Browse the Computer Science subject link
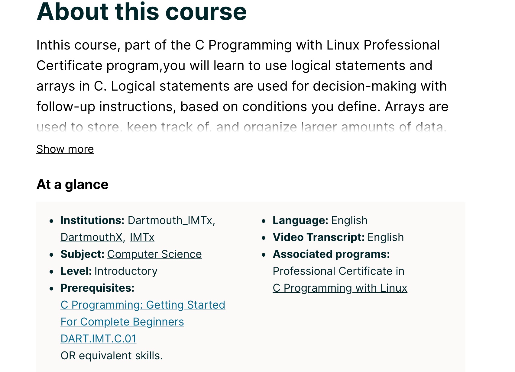 [x=154, y=254]
